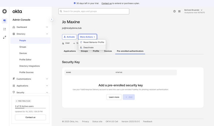Switch to the Devices tab
The height and width of the screenshot is (126, 214).
108,51
